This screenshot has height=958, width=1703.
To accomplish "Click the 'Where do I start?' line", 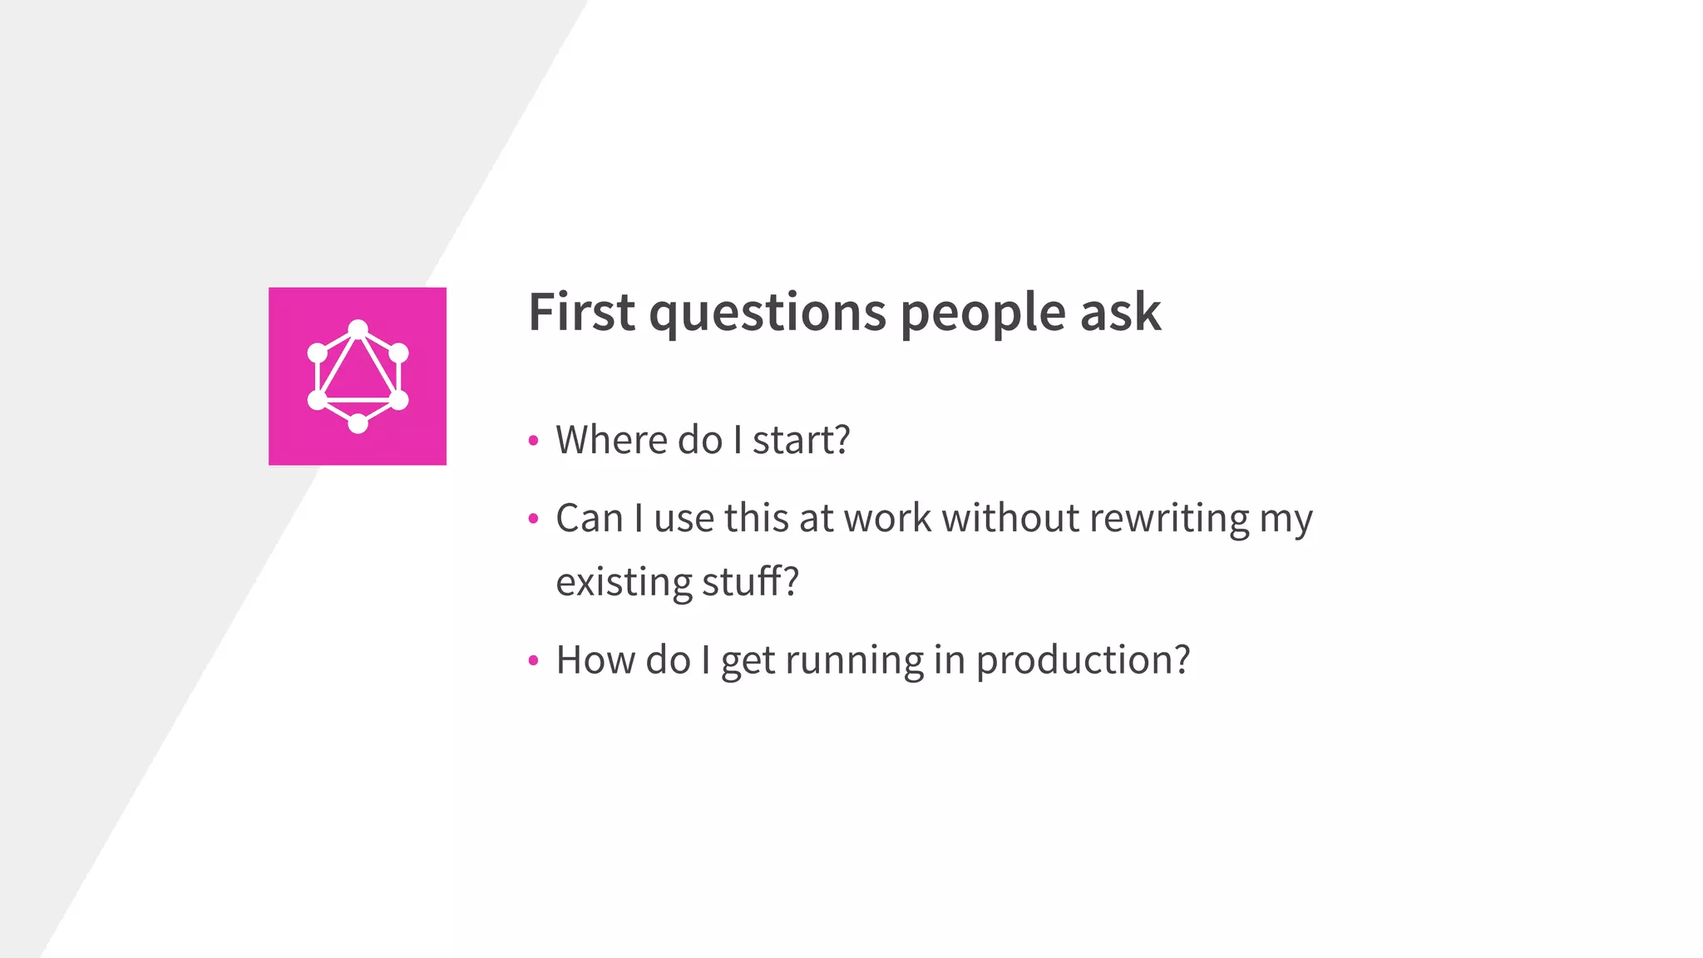I will pyautogui.click(x=703, y=440).
